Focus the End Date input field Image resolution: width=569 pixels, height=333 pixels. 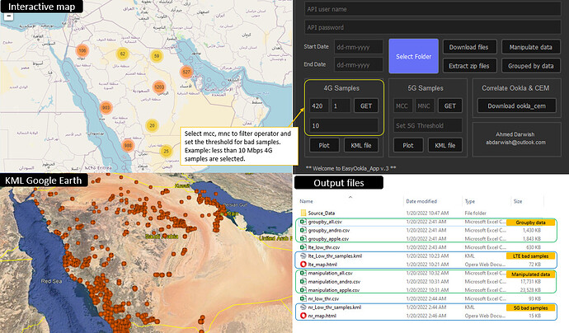coord(358,65)
